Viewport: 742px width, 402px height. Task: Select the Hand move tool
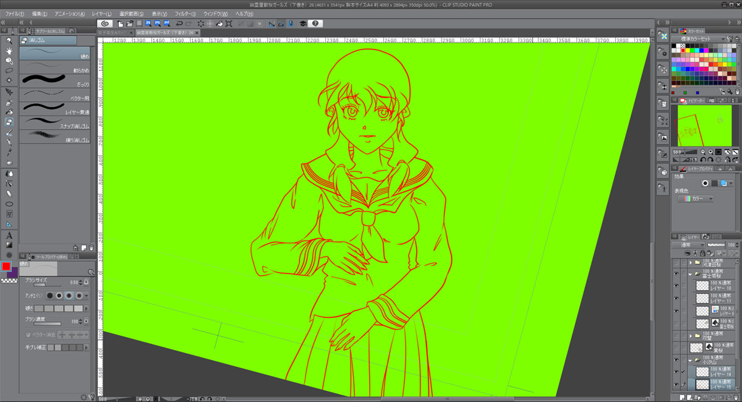(x=9, y=51)
